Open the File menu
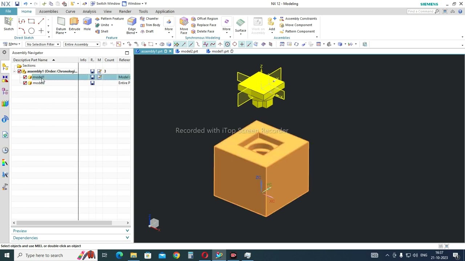465x261 pixels. click(x=8, y=11)
